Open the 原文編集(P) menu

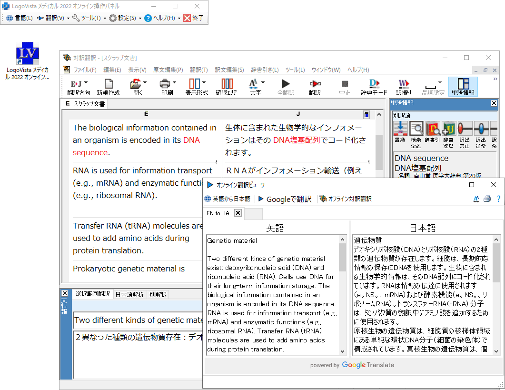(168, 70)
